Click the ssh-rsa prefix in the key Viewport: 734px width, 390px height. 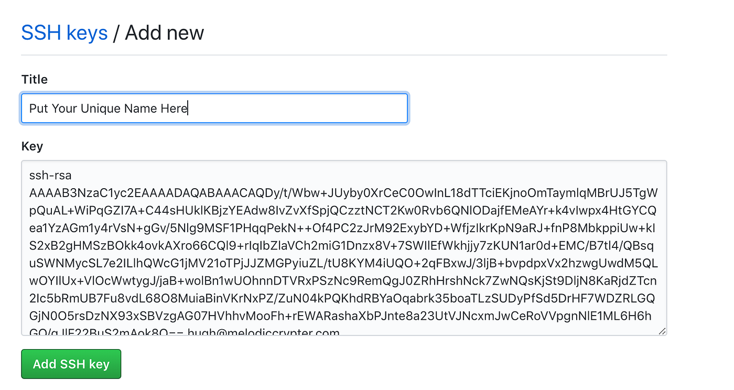(50, 175)
